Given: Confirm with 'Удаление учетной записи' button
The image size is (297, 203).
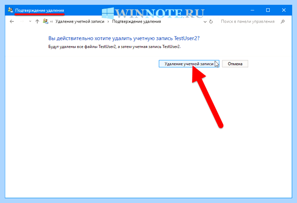Looking at the screenshot, I should coord(189,64).
